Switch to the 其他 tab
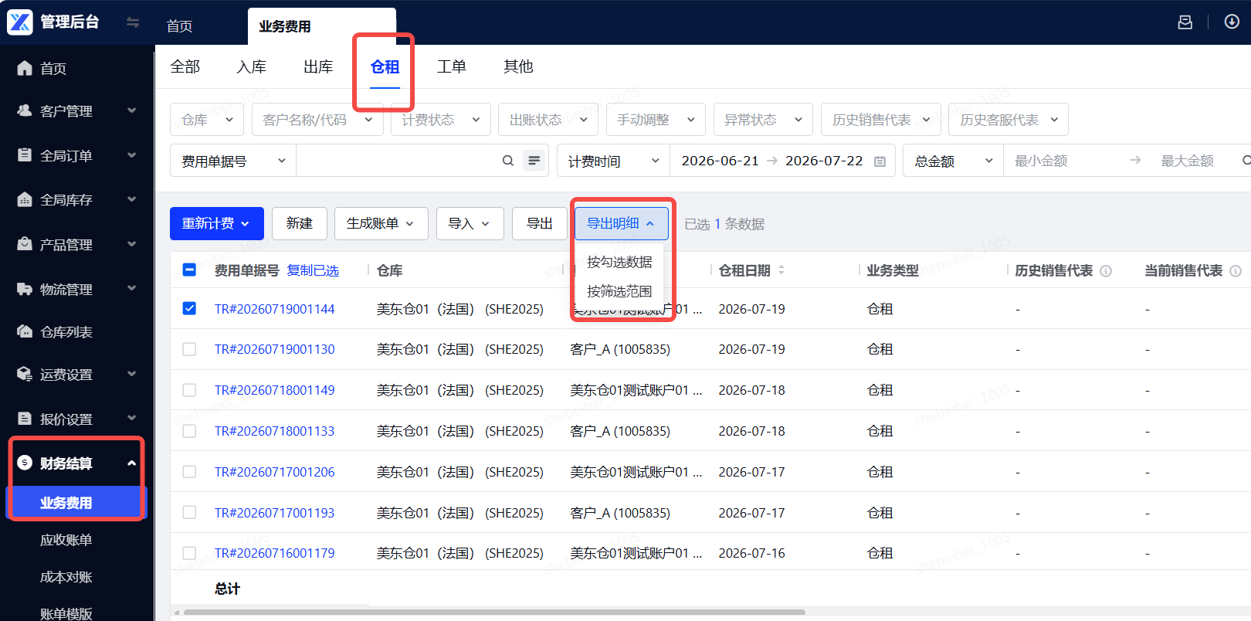 [518, 66]
